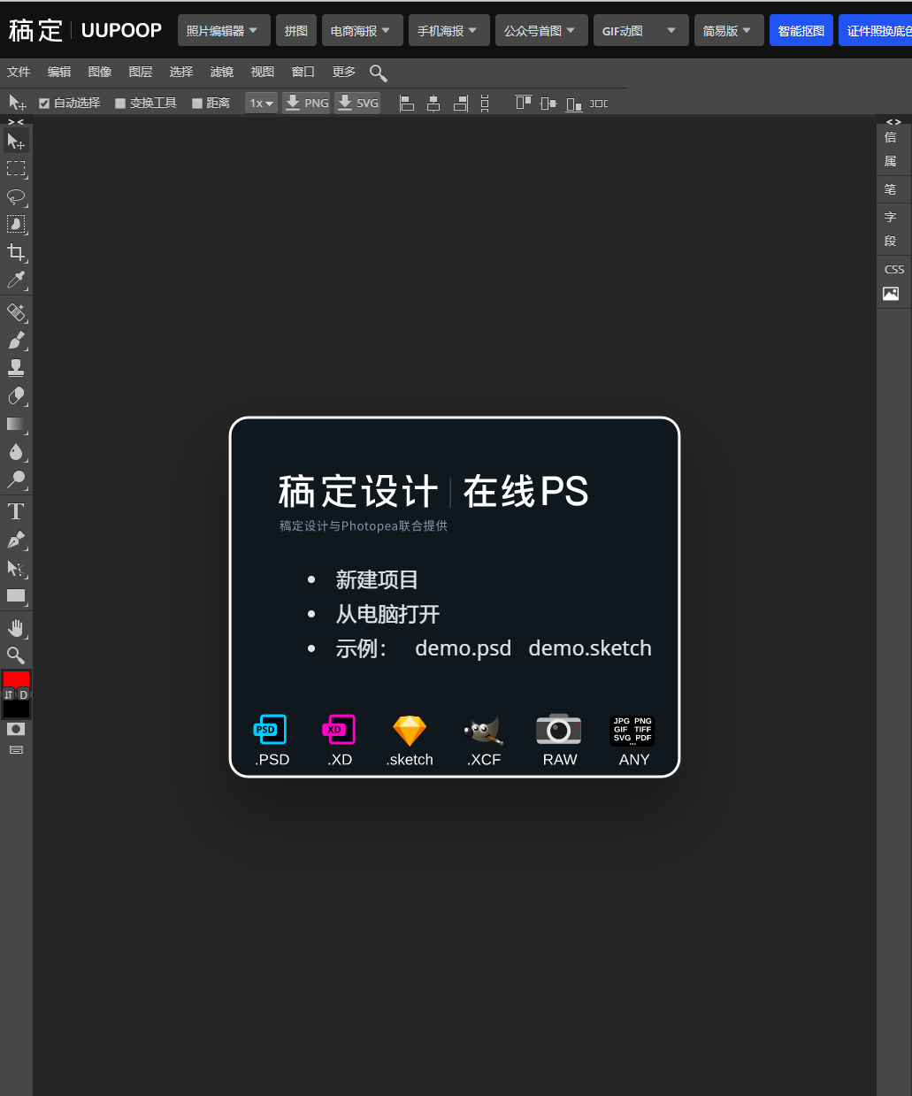Swap foreground and background colors
This screenshot has height=1096, width=912.
coord(9,694)
